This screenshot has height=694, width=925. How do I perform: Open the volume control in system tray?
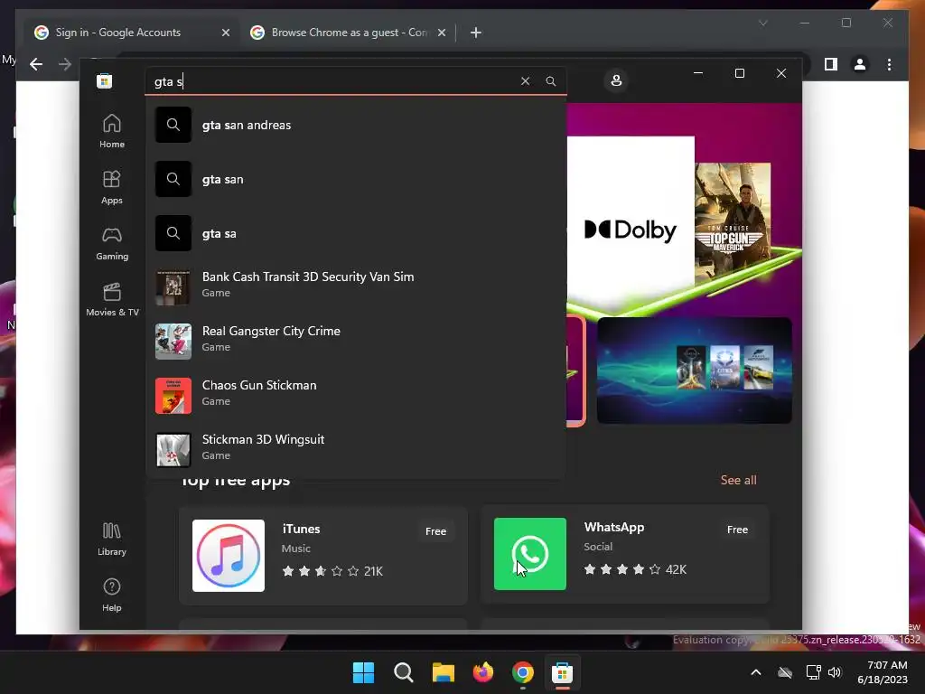tap(834, 672)
